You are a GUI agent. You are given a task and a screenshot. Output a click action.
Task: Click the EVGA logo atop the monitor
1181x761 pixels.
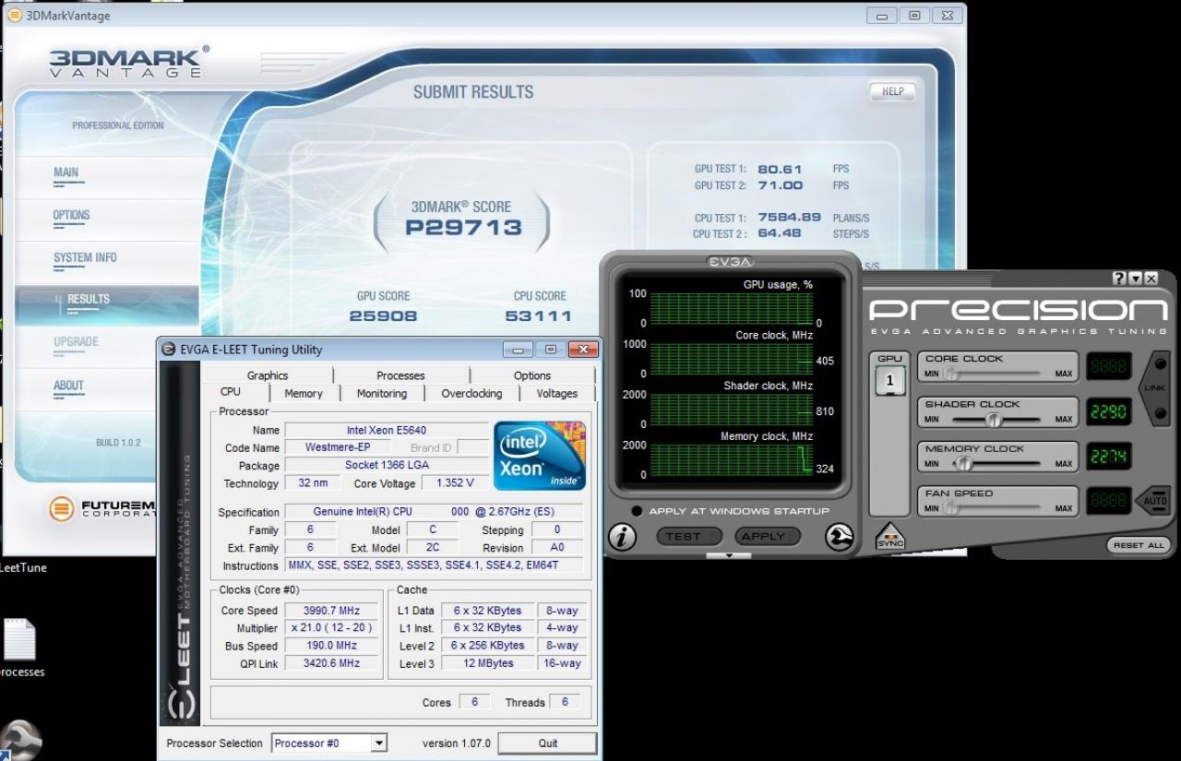(x=730, y=262)
